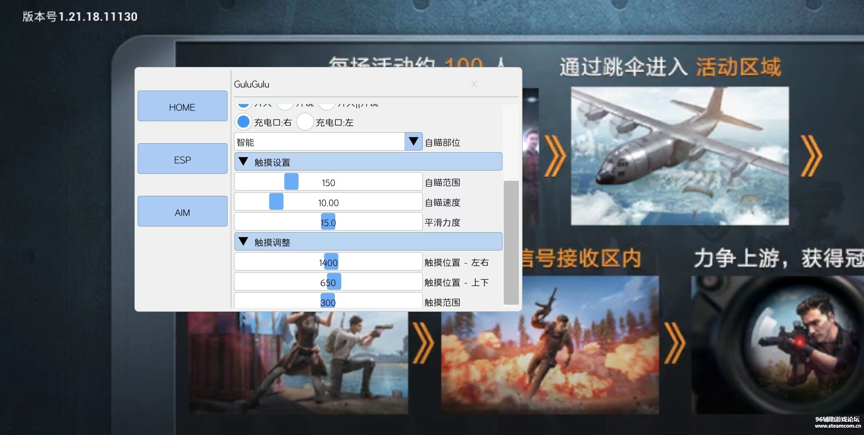The height and width of the screenshot is (435, 864).
Task: Select the 充电口:右 radio button
Action: (243, 122)
